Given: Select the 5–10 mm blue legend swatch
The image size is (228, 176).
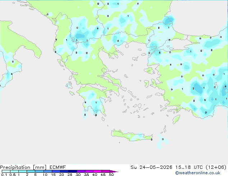Looking at the screenshot, I should [x=39, y=171].
